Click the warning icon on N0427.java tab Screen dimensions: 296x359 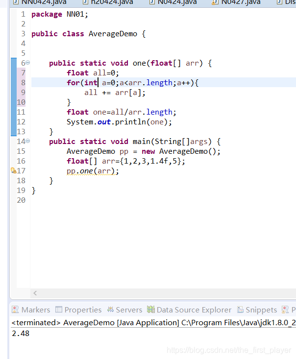tap(215, 2)
